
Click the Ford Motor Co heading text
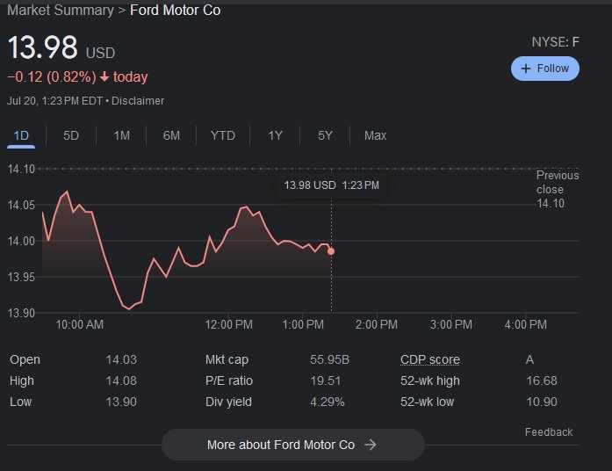176,11
